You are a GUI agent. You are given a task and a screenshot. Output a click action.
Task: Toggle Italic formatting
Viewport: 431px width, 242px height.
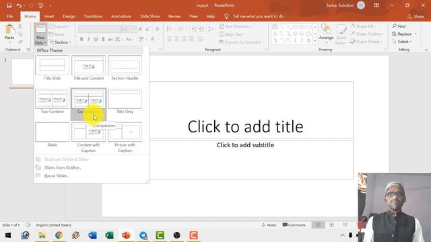click(x=88, y=39)
